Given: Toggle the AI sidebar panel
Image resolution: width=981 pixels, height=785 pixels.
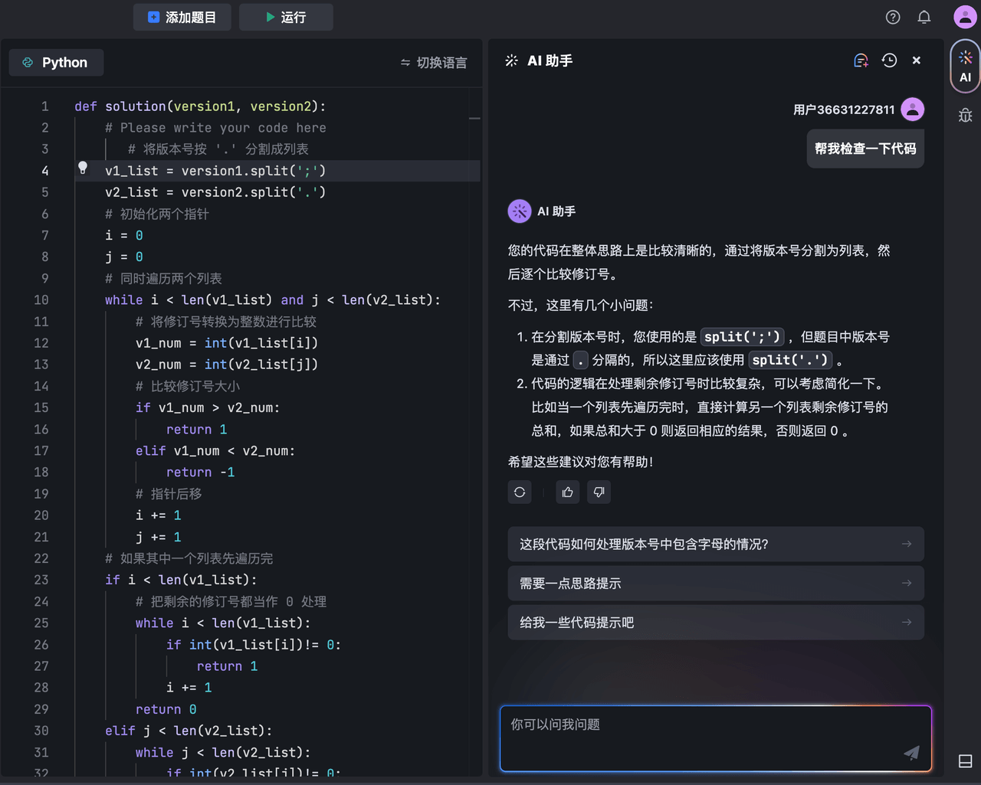Looking at the screenshot, I should point(965,67).
